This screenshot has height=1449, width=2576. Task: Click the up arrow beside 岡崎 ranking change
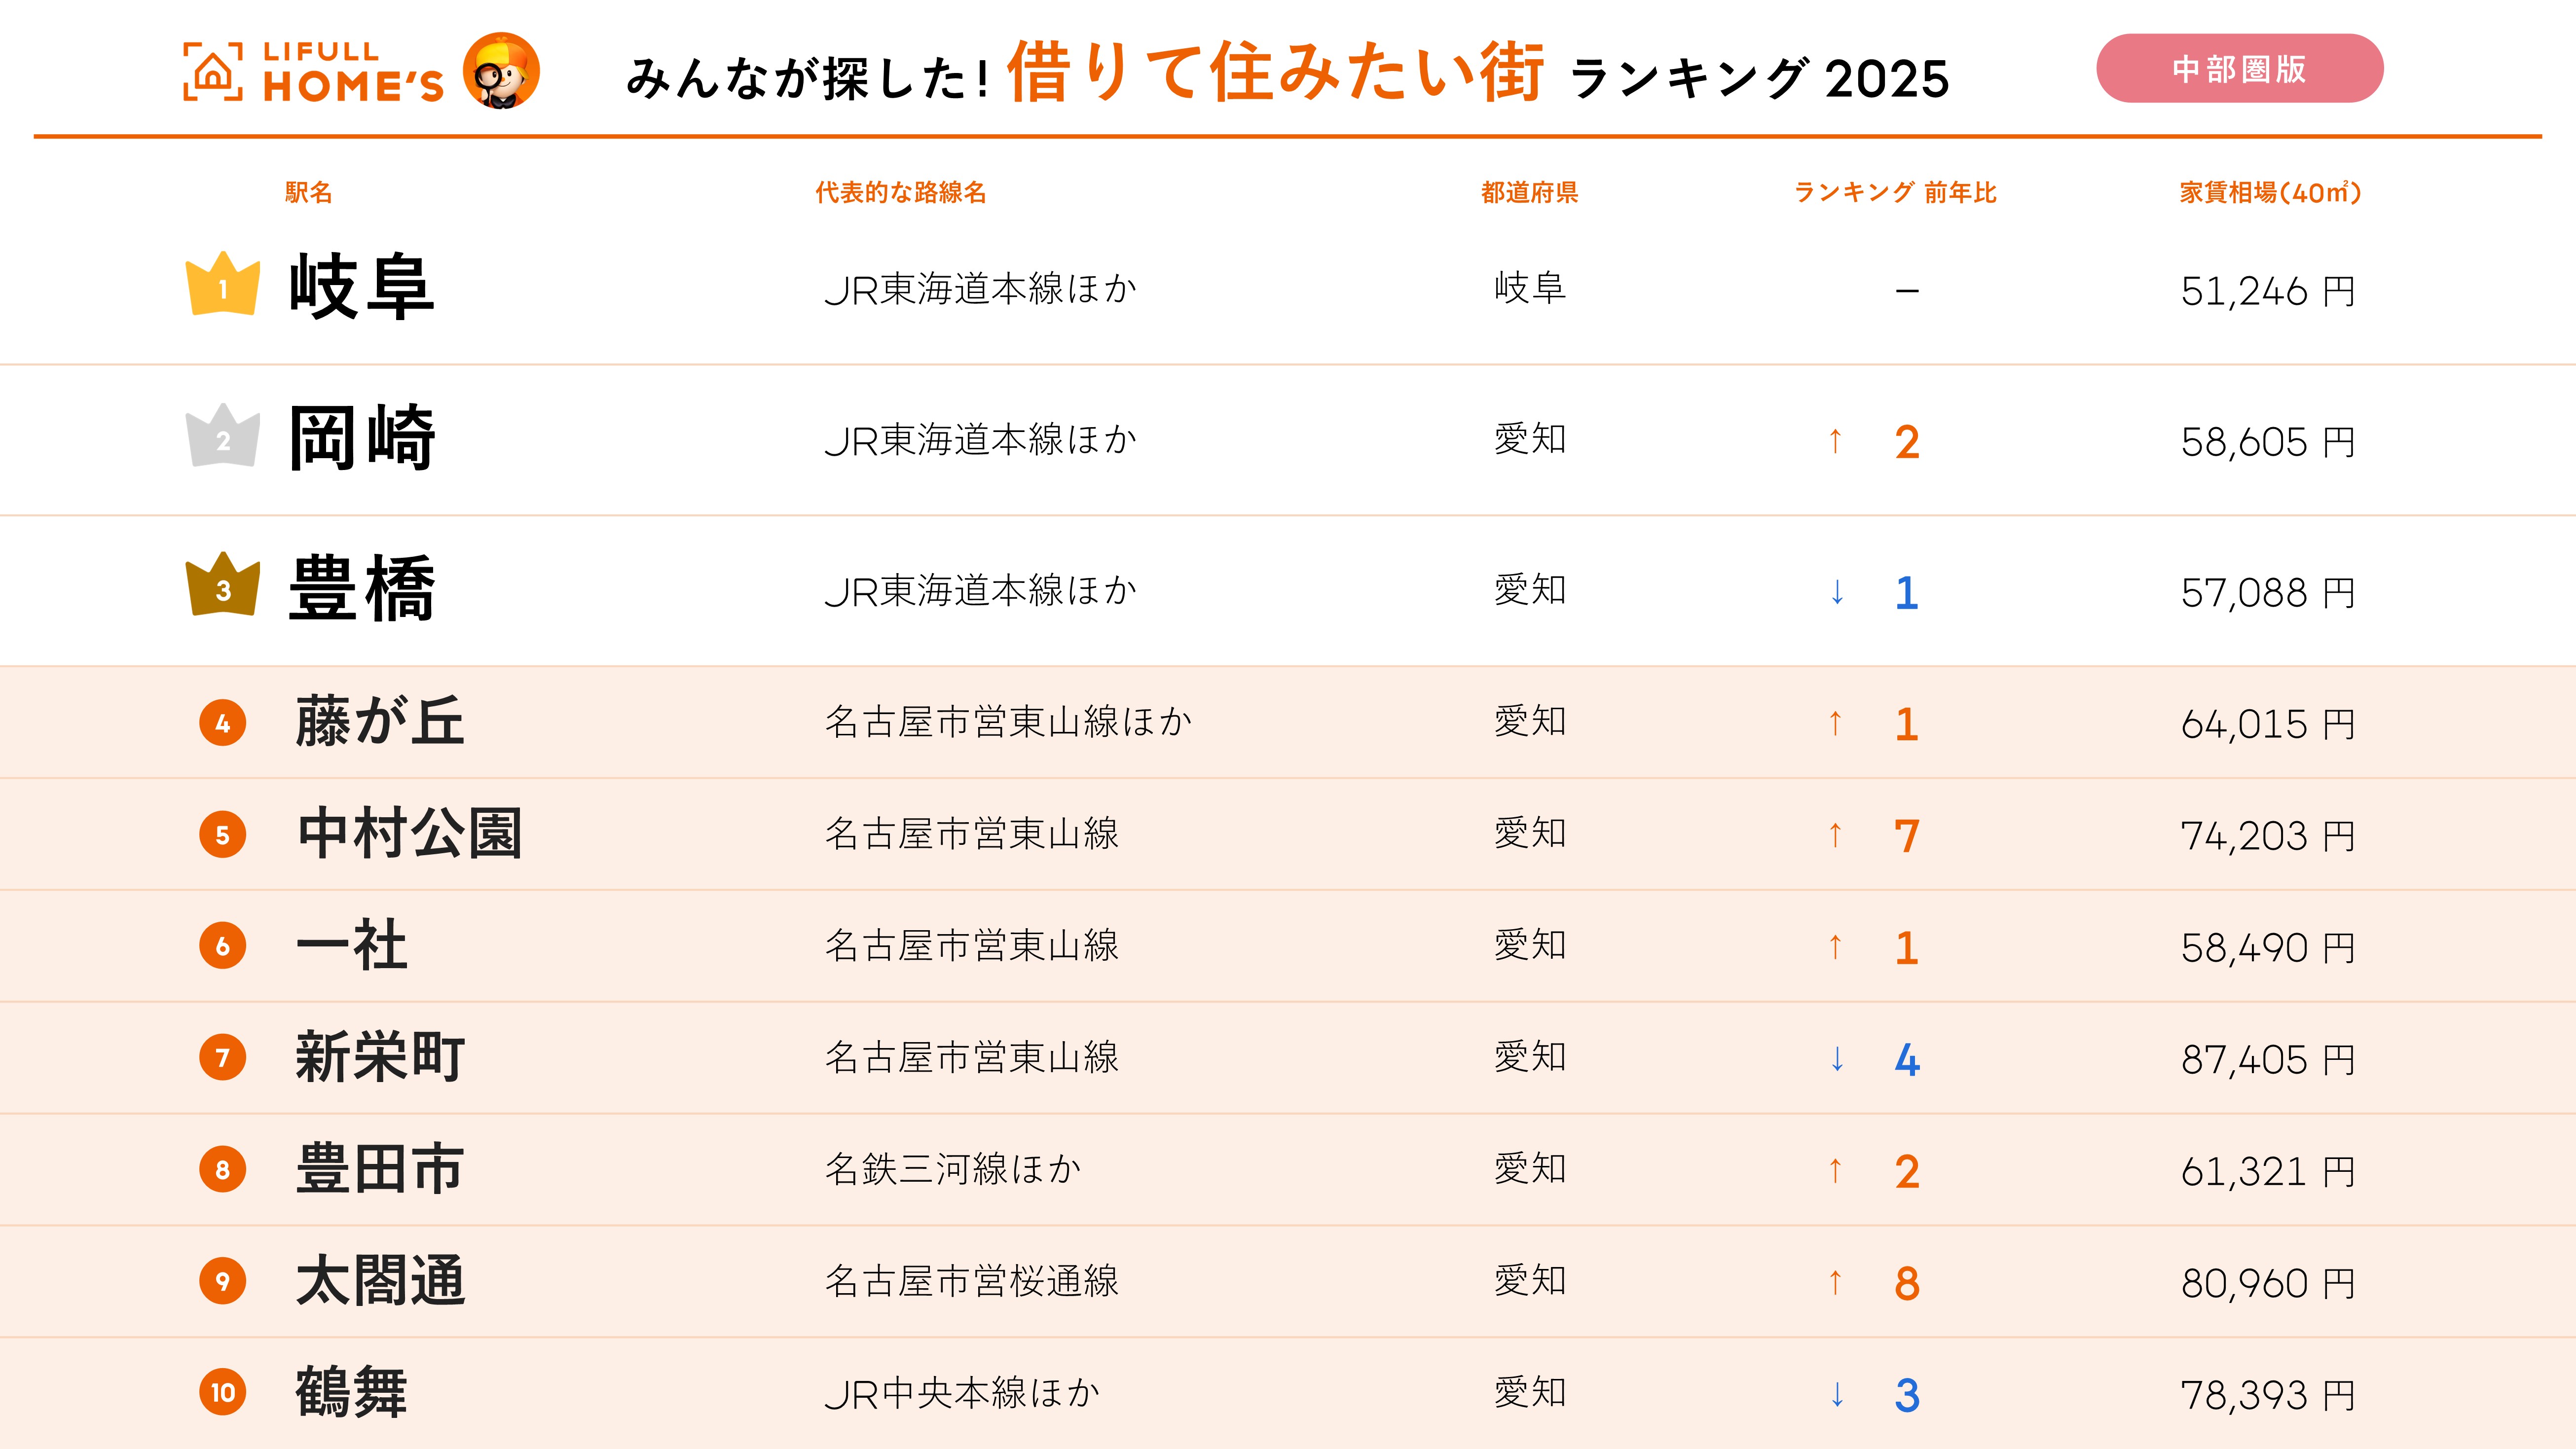click(1835, 441)
